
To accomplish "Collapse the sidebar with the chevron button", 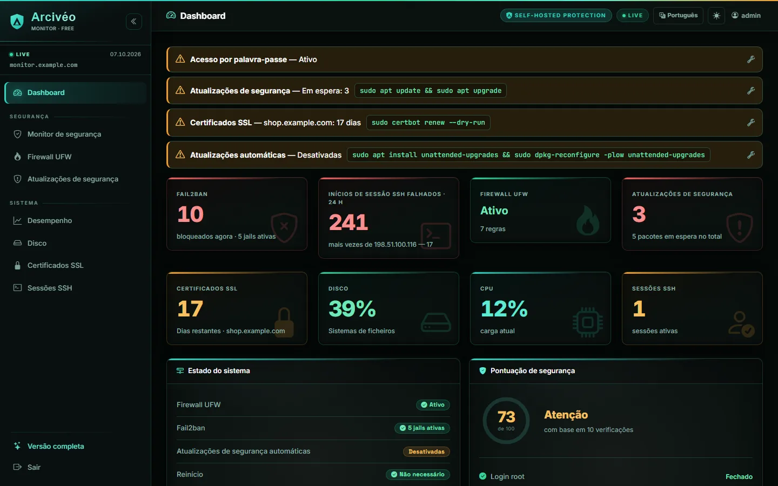I will 133,22.
